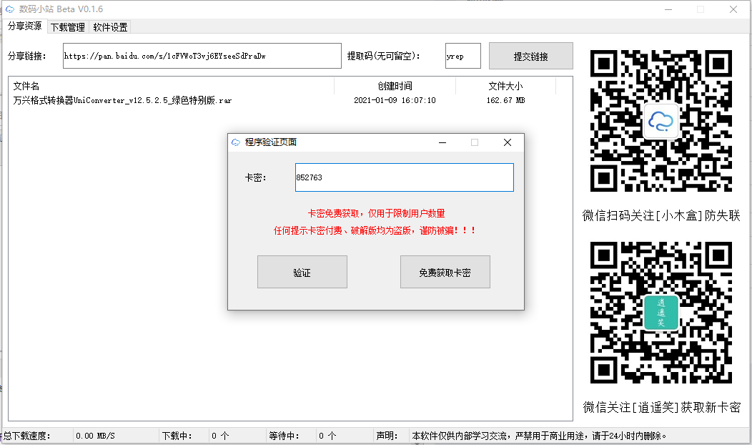Click the 卡密 input field in dialog

coord(405,177)
